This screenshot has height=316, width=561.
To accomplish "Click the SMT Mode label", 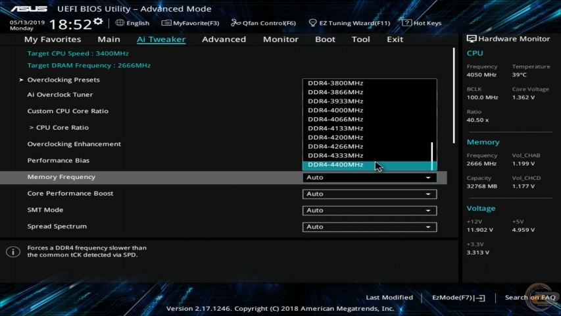I will click(45, 210).
